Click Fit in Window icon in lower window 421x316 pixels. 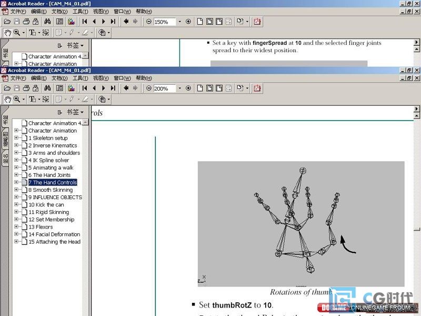coord(209,88)
